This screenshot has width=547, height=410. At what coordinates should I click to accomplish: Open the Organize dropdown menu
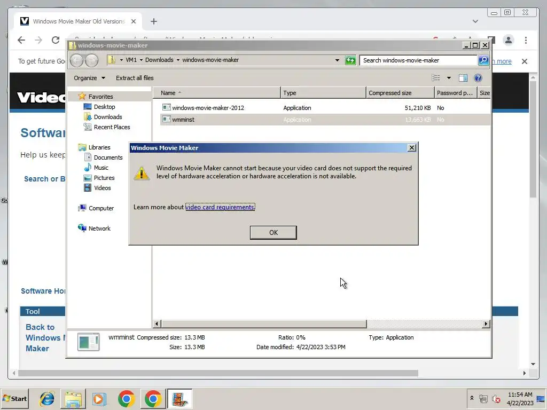point(89,78)
